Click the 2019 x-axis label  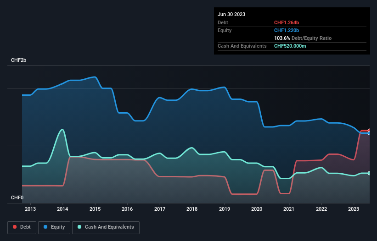[x=225, y=209]
